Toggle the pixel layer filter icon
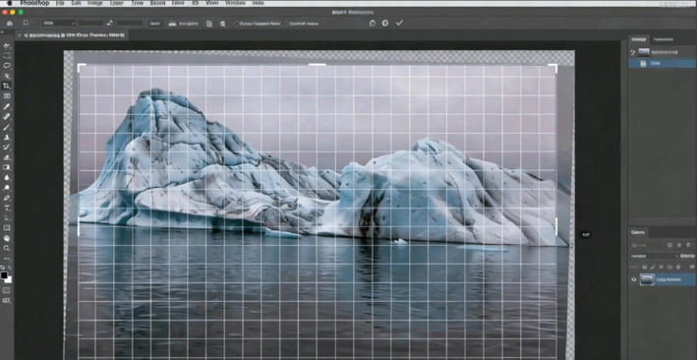The width and height of the screenshot is (697, 360). pyautogui.click(x=669, y=245)
